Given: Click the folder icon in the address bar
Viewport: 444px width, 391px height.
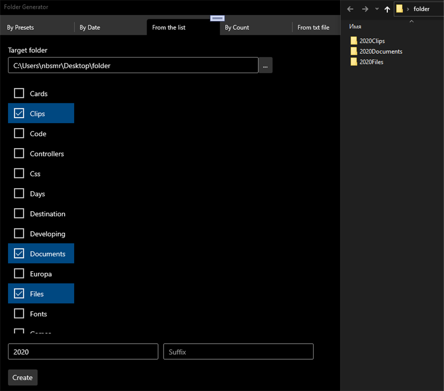Looking at the screenshot, I should [x=398, y=8].
